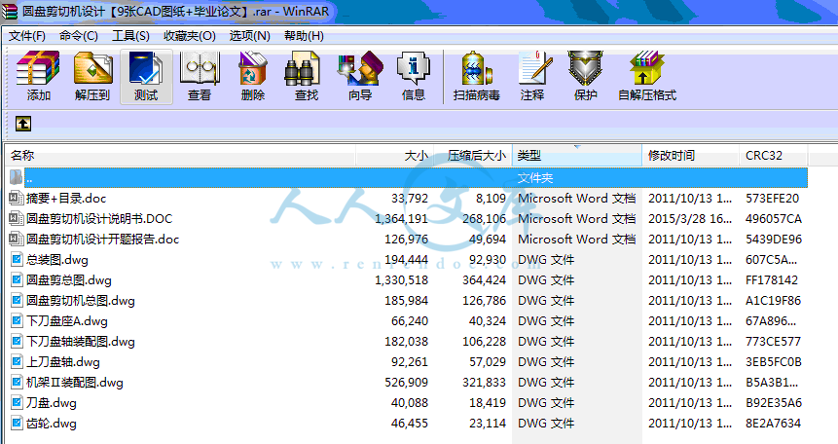Select the file name 圆盘剪切机设计开题报告.doc
Image resolution: width=838 pixels, height=444 pixels.
click(x=102, y=239)
